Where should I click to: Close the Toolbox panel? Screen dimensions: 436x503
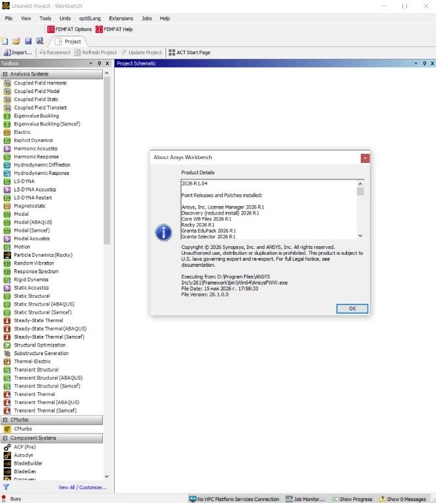tap(108, 63)
